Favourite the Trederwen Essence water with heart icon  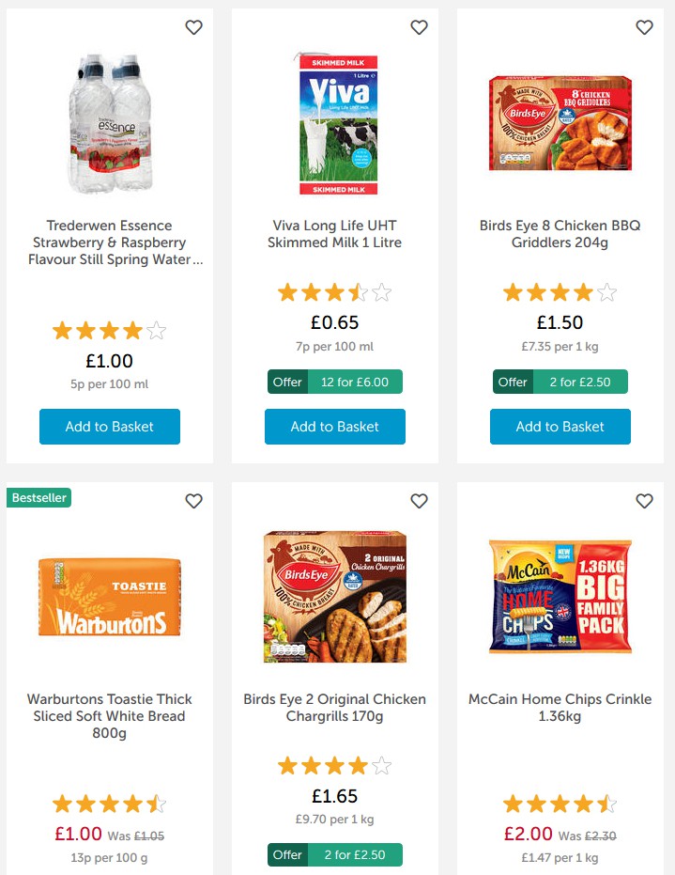[x=193, y=28]
